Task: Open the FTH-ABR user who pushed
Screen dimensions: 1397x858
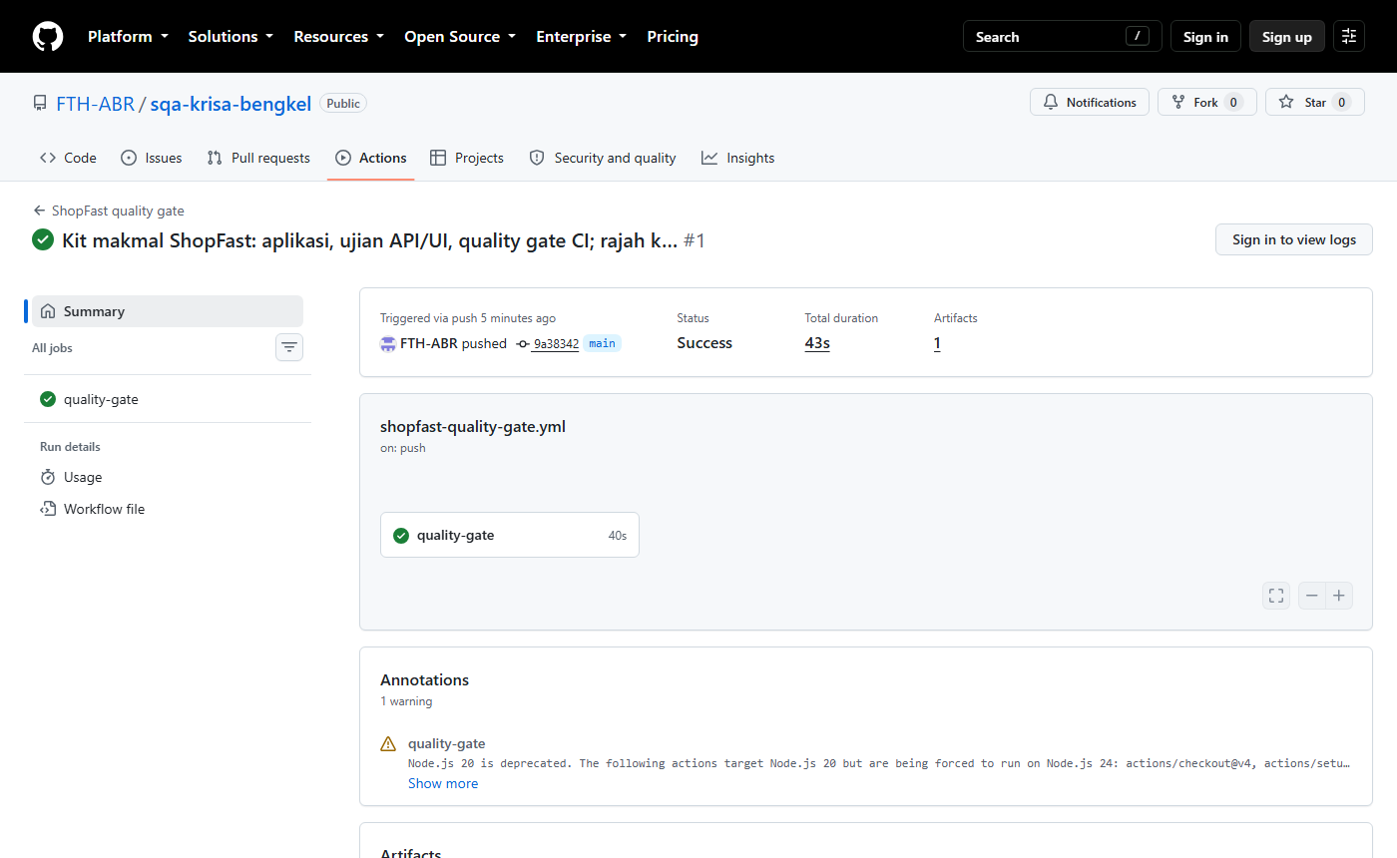Action: click(429, 343)
